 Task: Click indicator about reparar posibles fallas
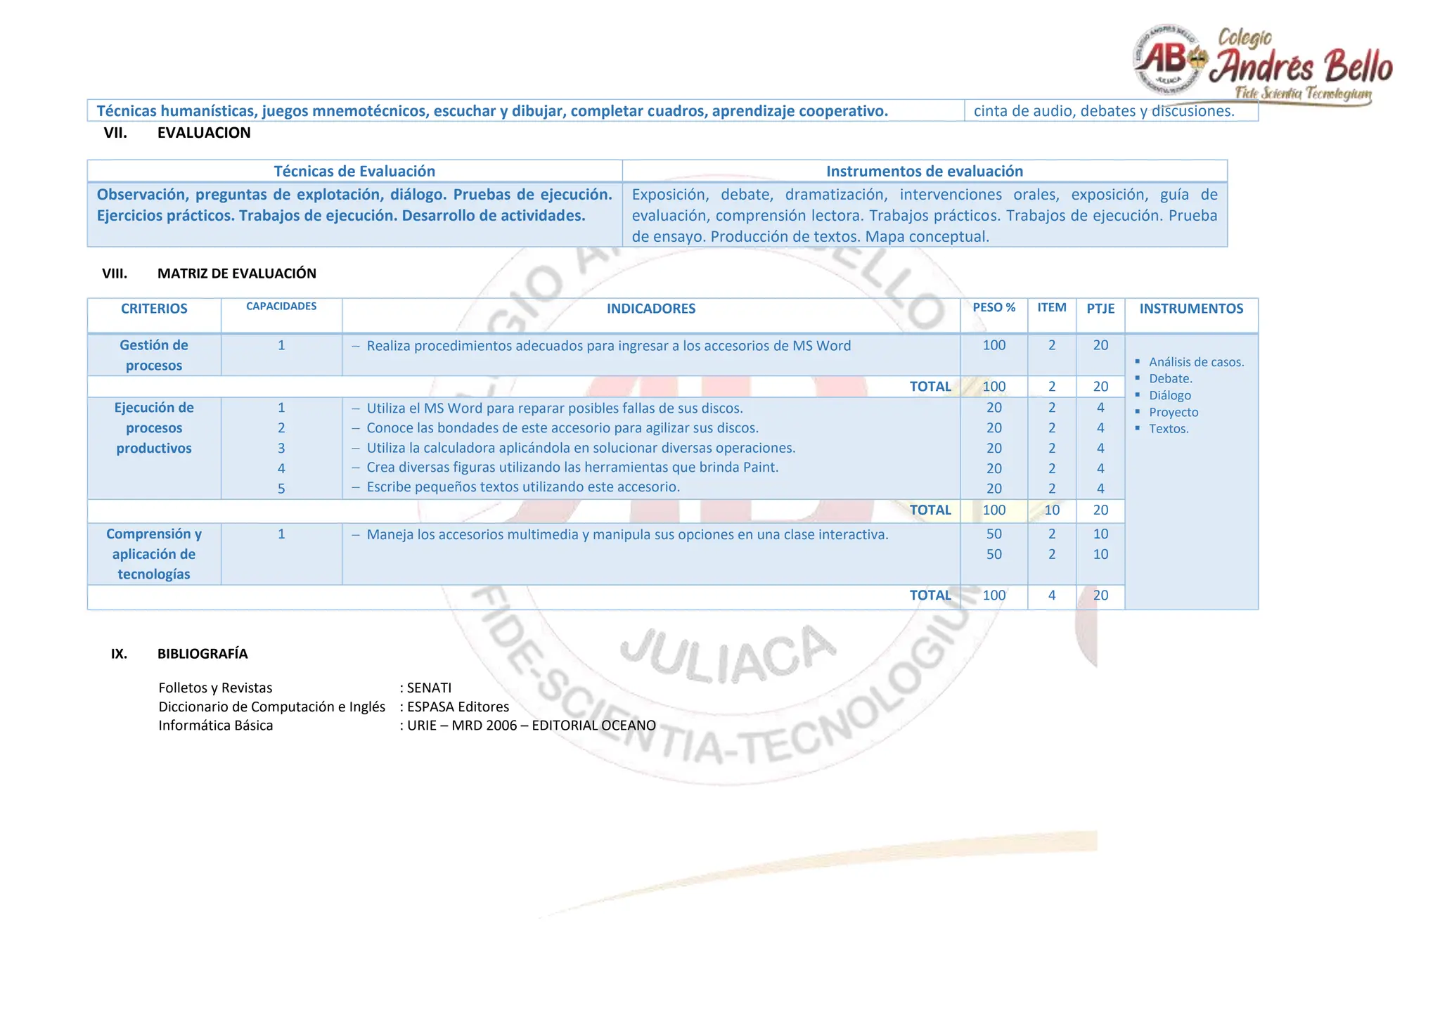(x=554, y=408)
